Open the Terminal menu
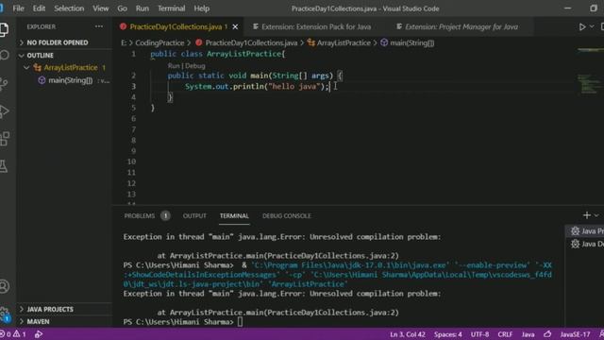This screenshot has height=340, width=604. pyautogui.click(x=172, y=8)
